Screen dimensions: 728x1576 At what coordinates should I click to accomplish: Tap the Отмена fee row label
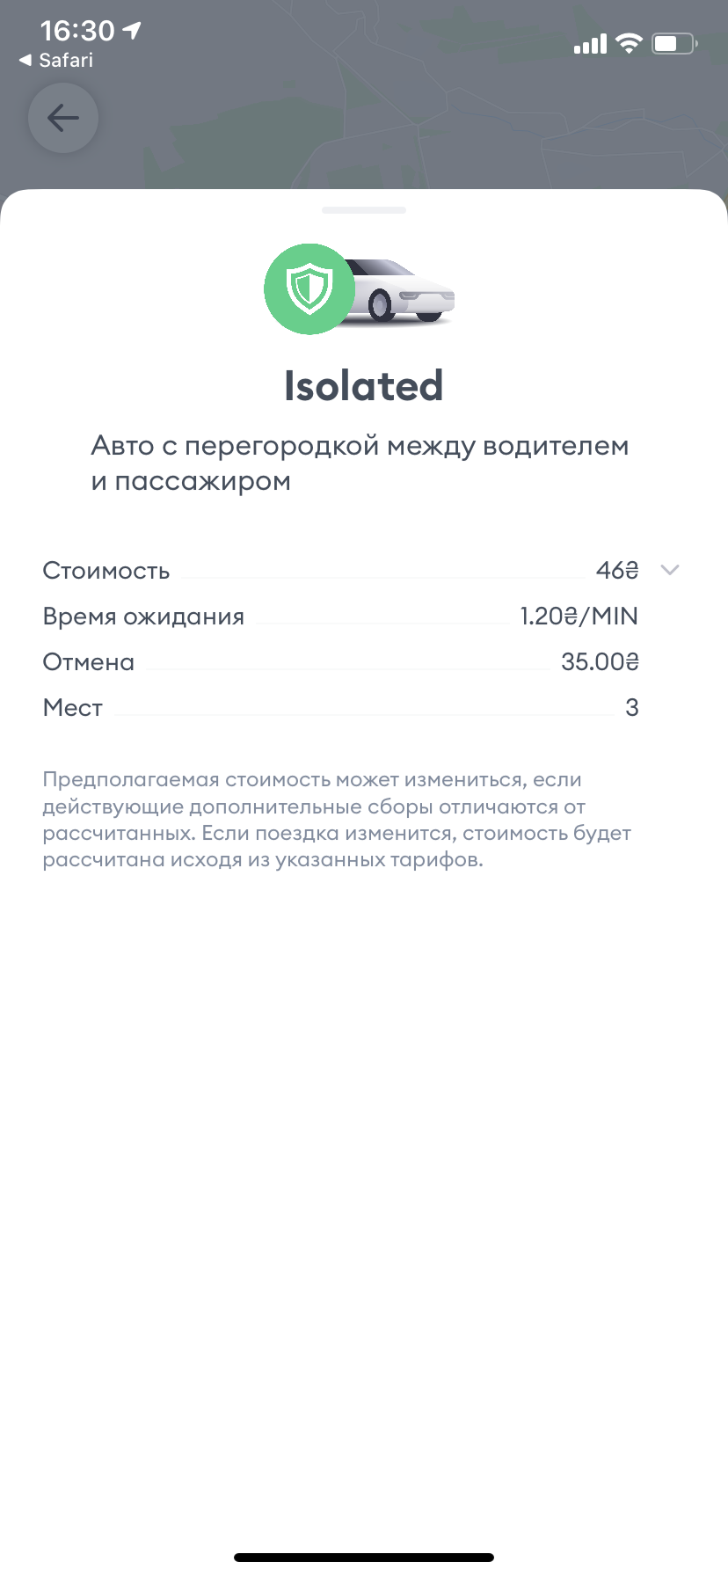89,662
